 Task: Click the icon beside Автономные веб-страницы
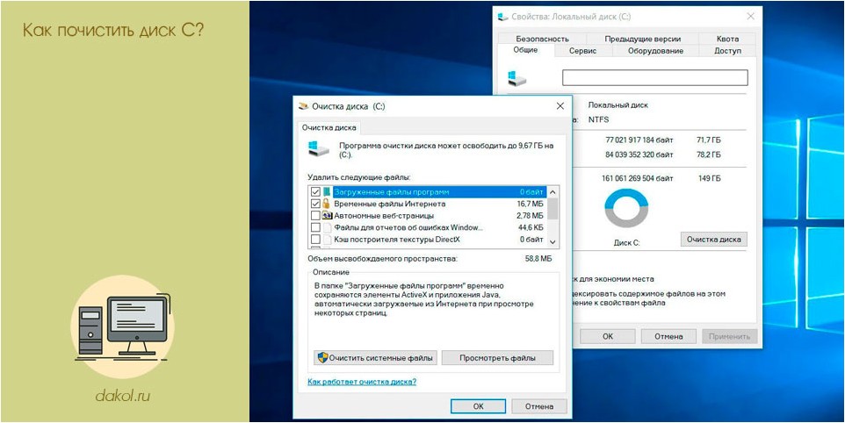tap(327, 216)
